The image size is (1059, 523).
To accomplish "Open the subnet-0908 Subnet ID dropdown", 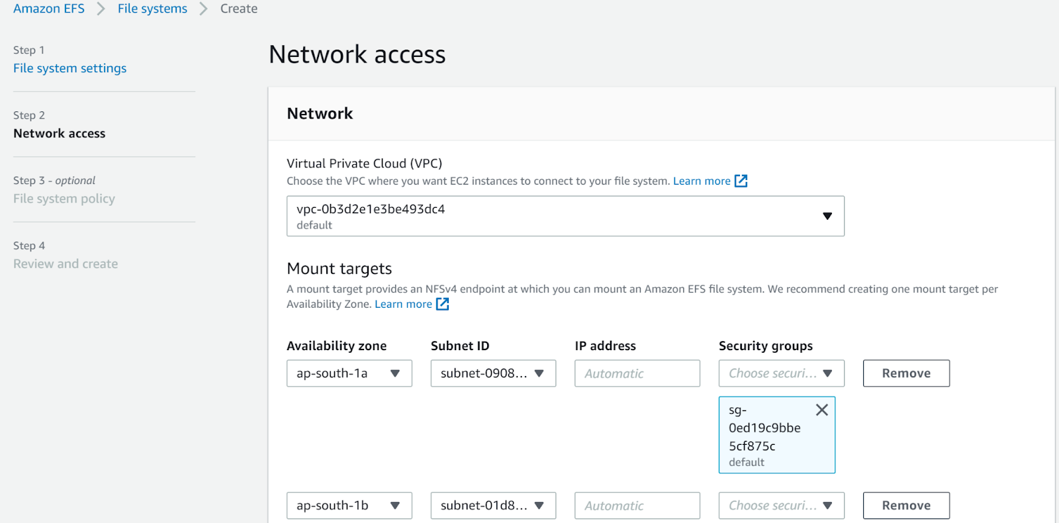I will (493, 373).
